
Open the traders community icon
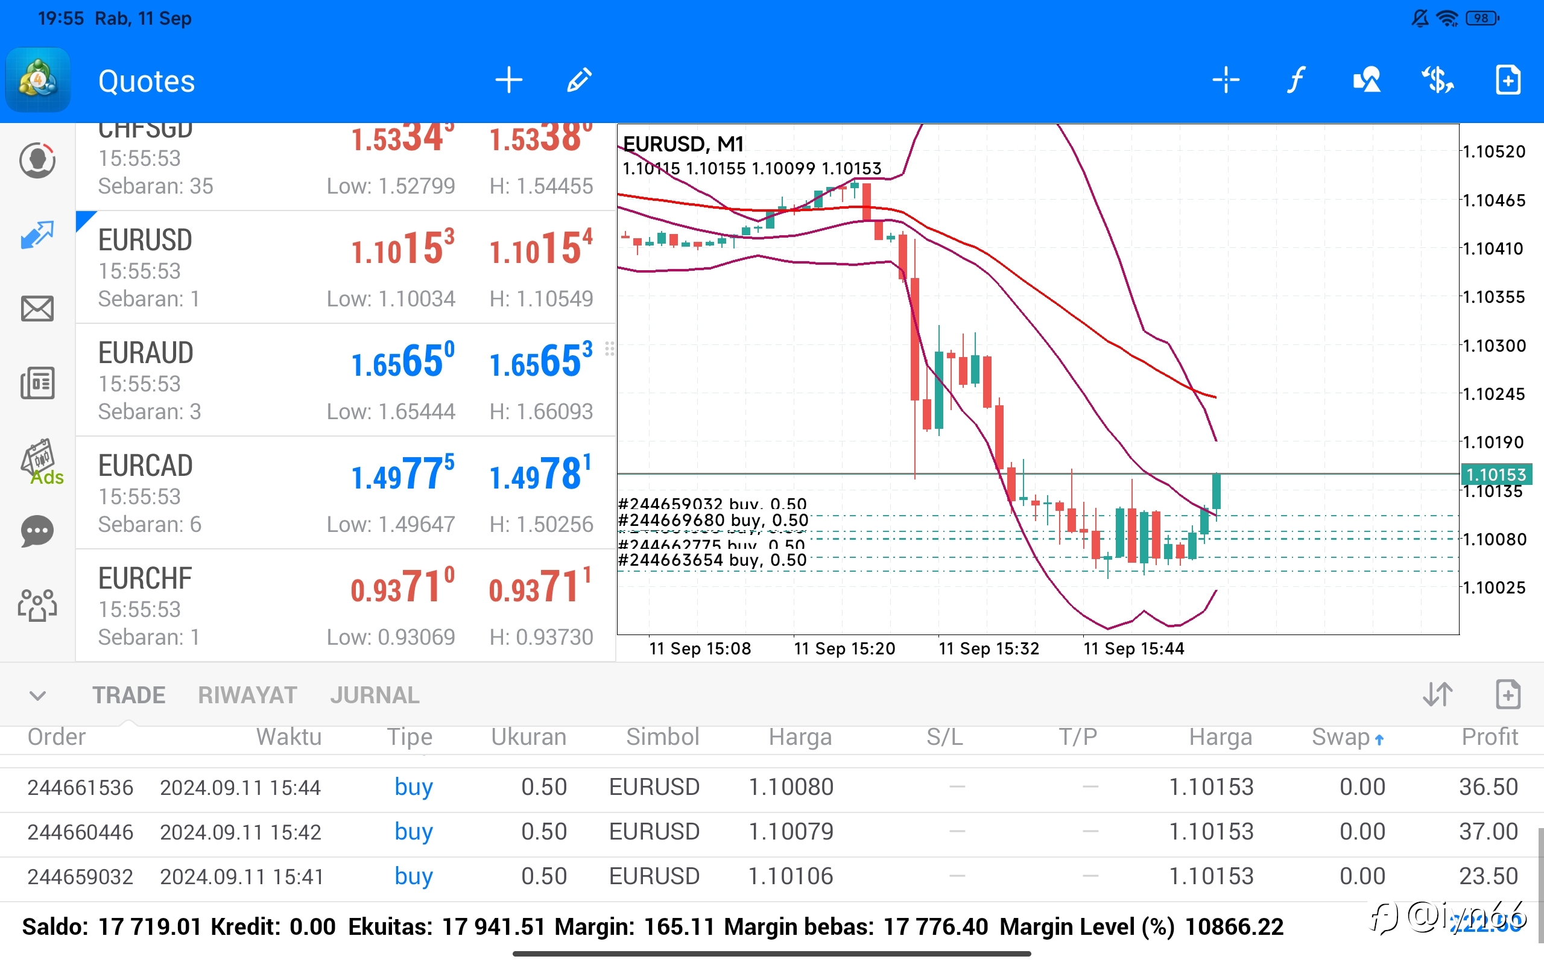click(x=37, y=605)
